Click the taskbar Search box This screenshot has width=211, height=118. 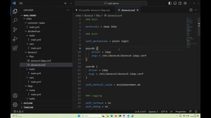click(x=91, y=116)
